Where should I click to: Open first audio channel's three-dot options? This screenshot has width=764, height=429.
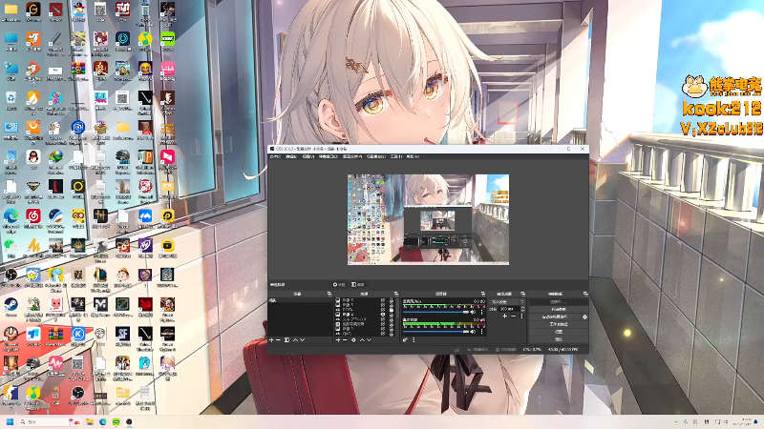[x=482, y=312]
